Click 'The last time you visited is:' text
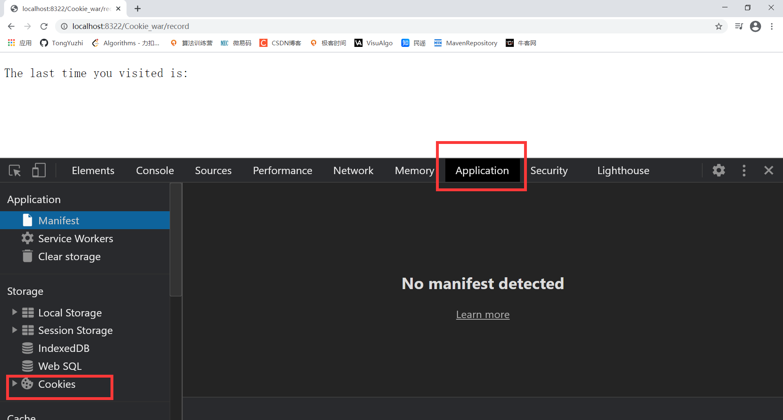Image resolution: width=783 pixels, height=420 pixels. coord(96,73)
